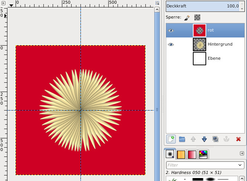Open the dock tab configuration menu arrow
247x181 pixels.
pos(242,154)
